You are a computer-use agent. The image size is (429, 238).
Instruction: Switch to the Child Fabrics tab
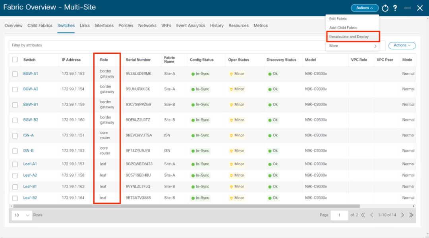click(40, 25)
